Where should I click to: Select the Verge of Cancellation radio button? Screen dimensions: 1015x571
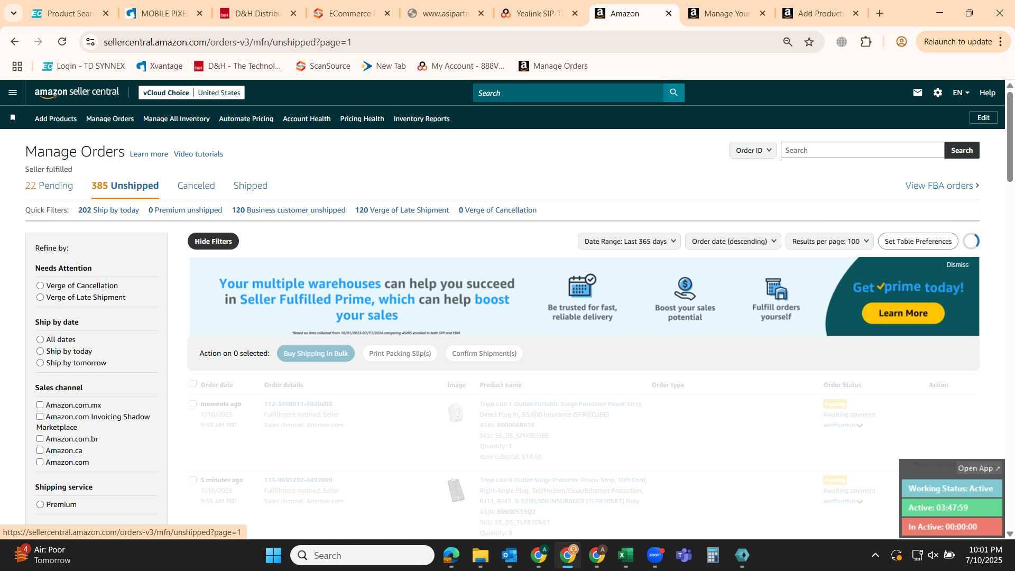tap(40, 285)
